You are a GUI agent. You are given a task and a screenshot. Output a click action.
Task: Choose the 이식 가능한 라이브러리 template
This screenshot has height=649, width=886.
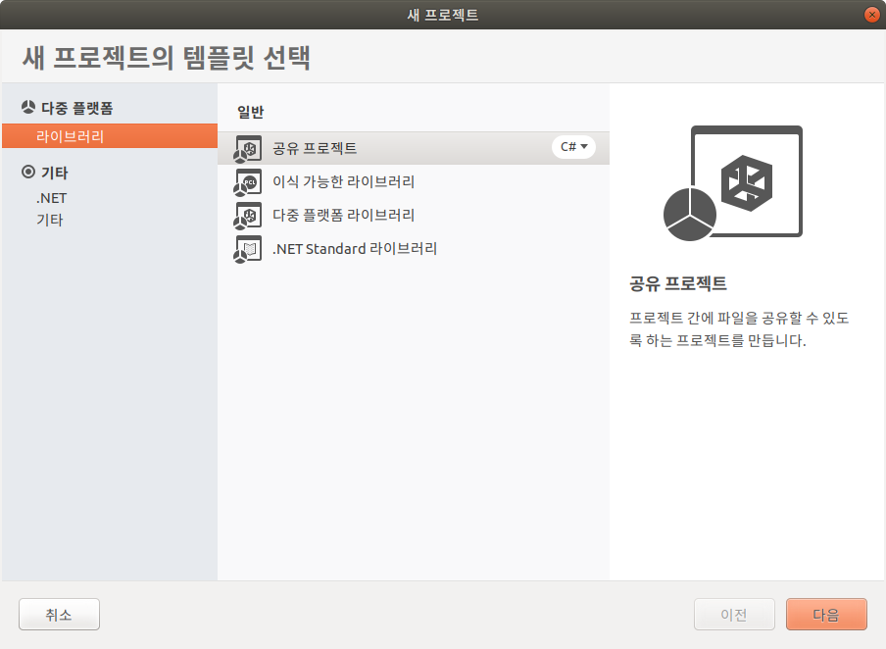click(413, 181)
